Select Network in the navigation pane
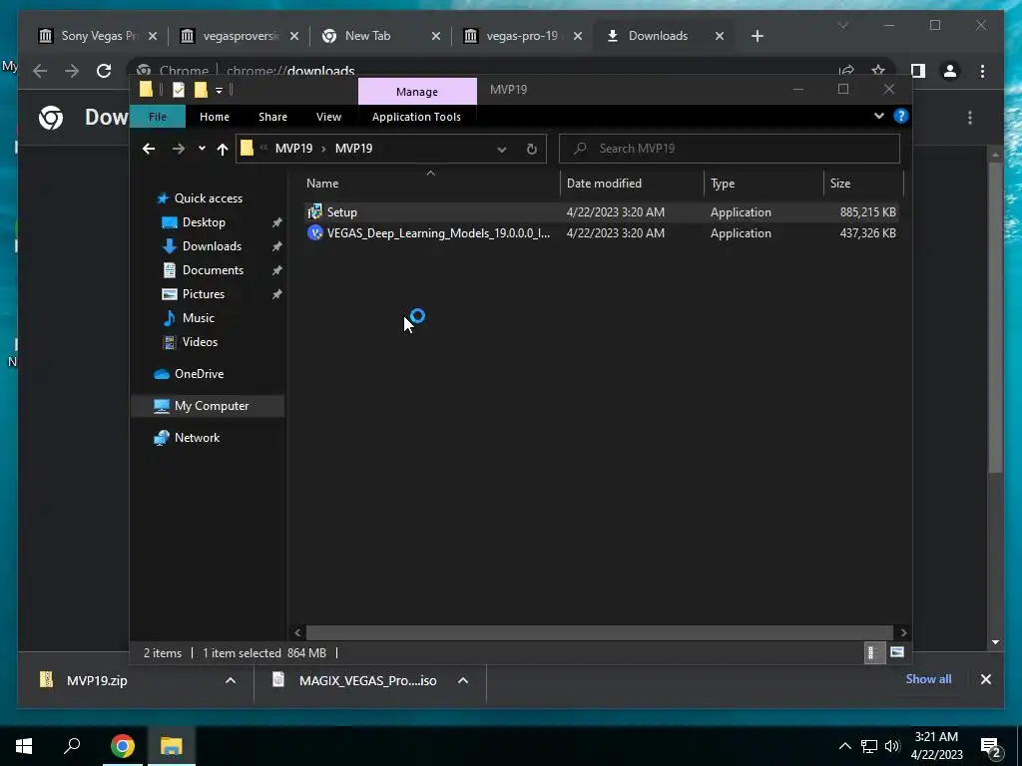Viewport: 1022px width, 766px height. (x=197, y=438)
